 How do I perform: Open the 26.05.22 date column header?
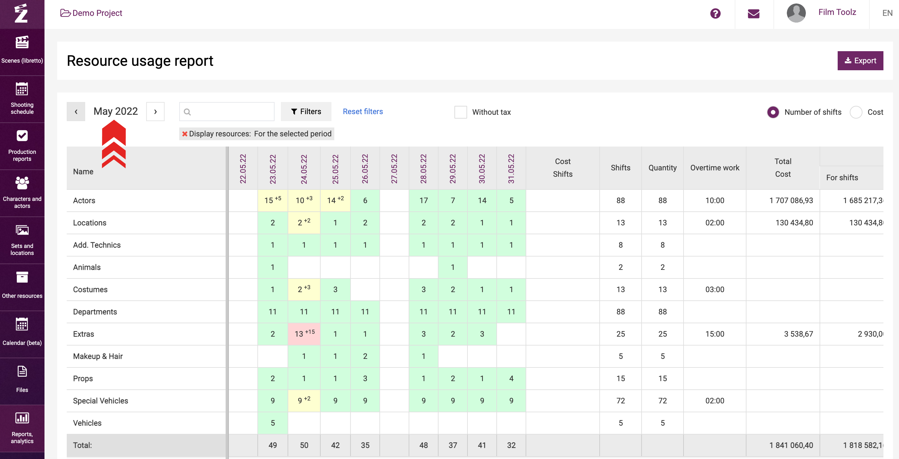tap(365, 169)
